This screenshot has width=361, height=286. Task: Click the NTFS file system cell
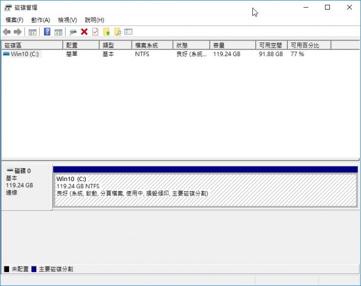coord(142,54)
